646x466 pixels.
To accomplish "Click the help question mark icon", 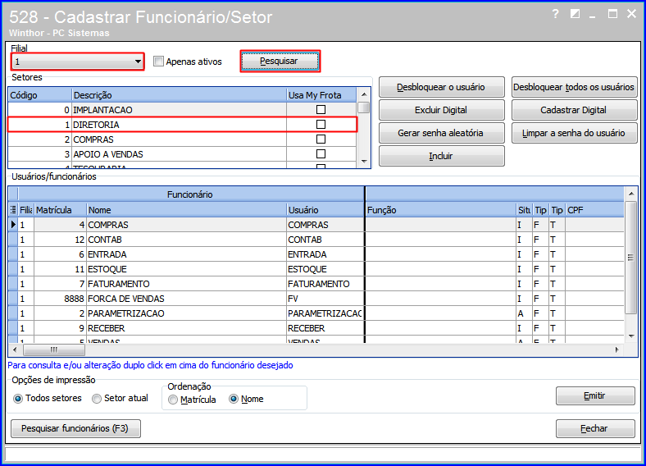I will [x=555, y=14].
